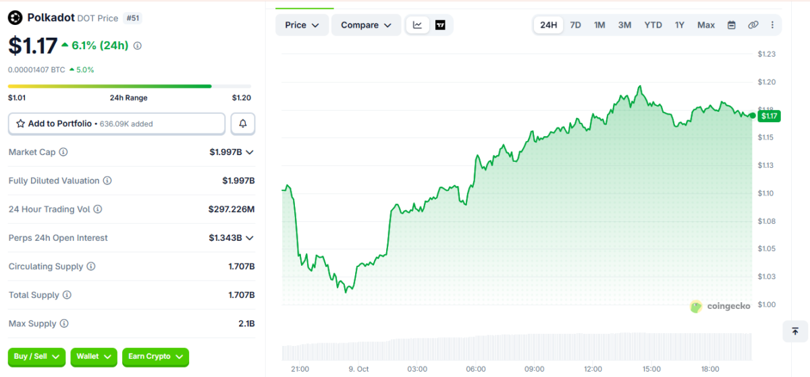Viewport: 810px width, 377px height.
Task: Click scroll-to-top arrow button
Action: (x=795, y=331)
